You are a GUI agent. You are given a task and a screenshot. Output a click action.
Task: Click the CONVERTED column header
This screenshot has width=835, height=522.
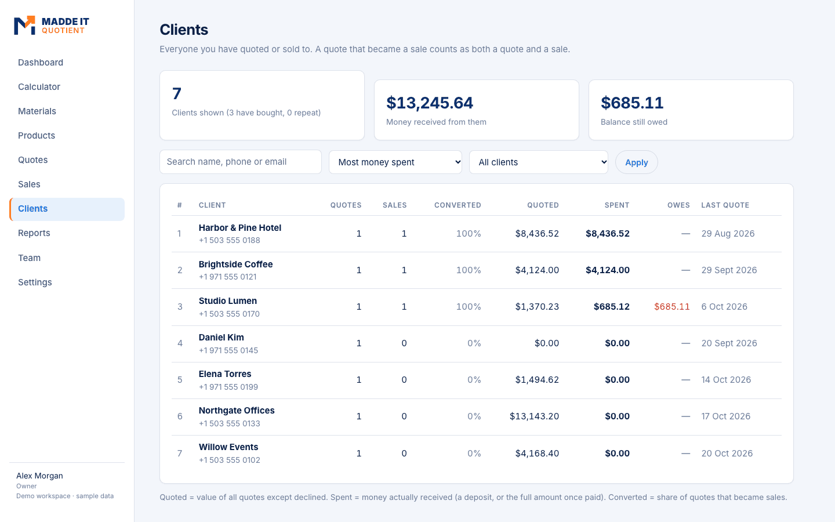click(x=458, y=205)
